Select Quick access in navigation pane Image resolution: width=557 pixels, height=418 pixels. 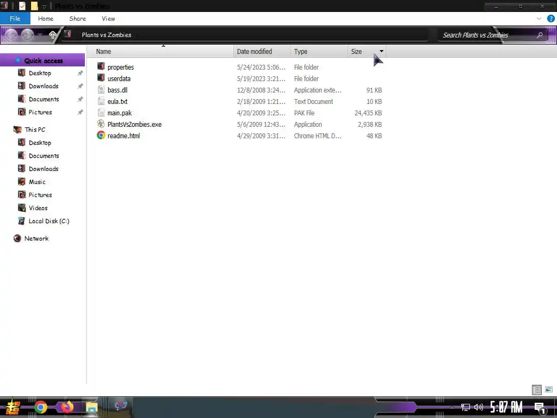click(44, 60)
